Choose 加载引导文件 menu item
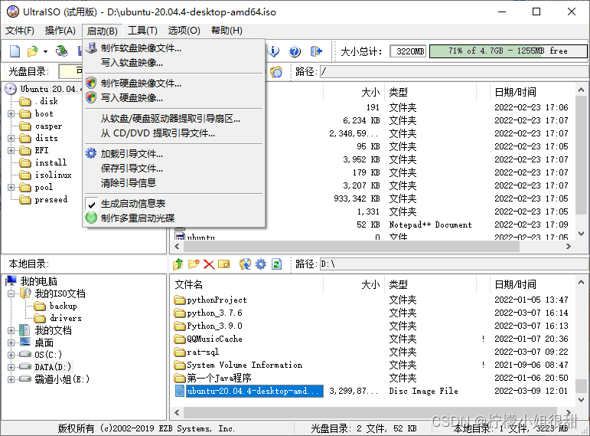The width and height of the screenshot is (590, 436). point(174,154)
